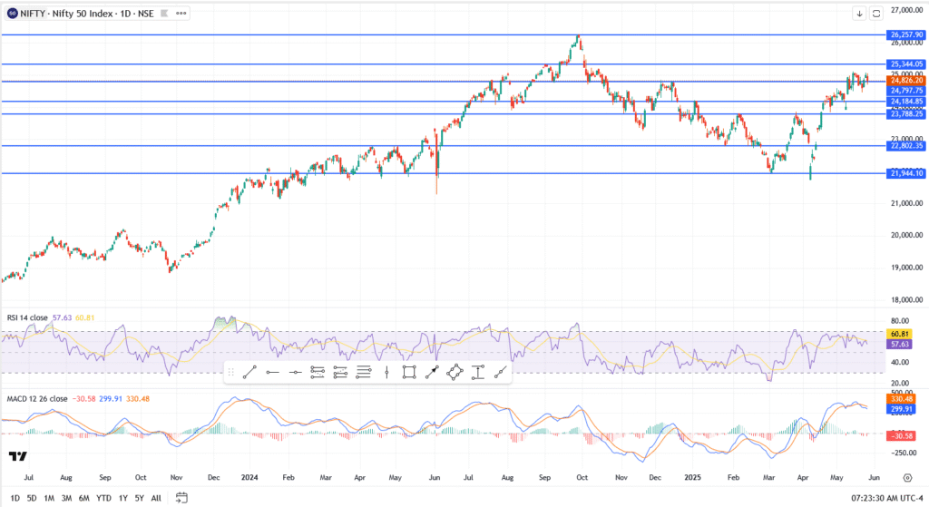Click the RSI value label 57.63 on axis
The image size is (929, 507).
899,344
